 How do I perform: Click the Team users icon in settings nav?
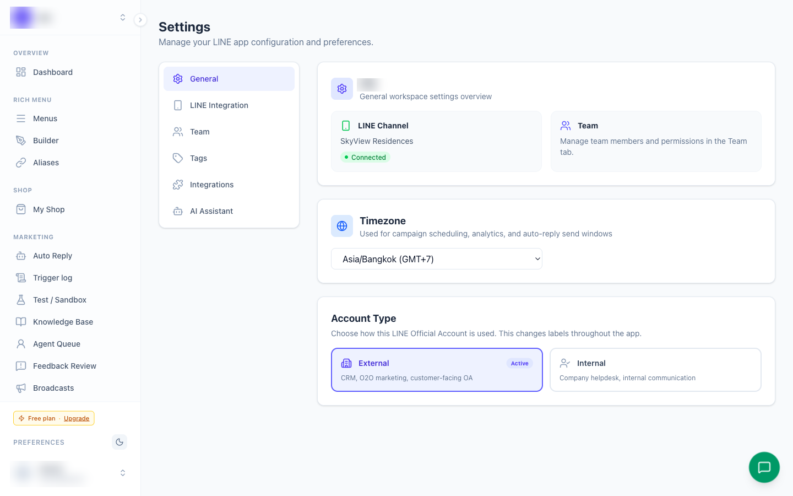[178, 132]
